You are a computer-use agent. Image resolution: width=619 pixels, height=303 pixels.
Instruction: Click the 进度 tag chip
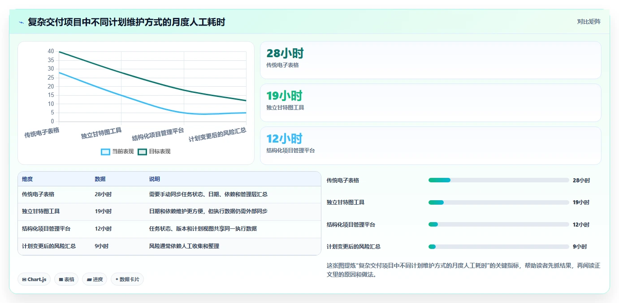pos(95,279)
